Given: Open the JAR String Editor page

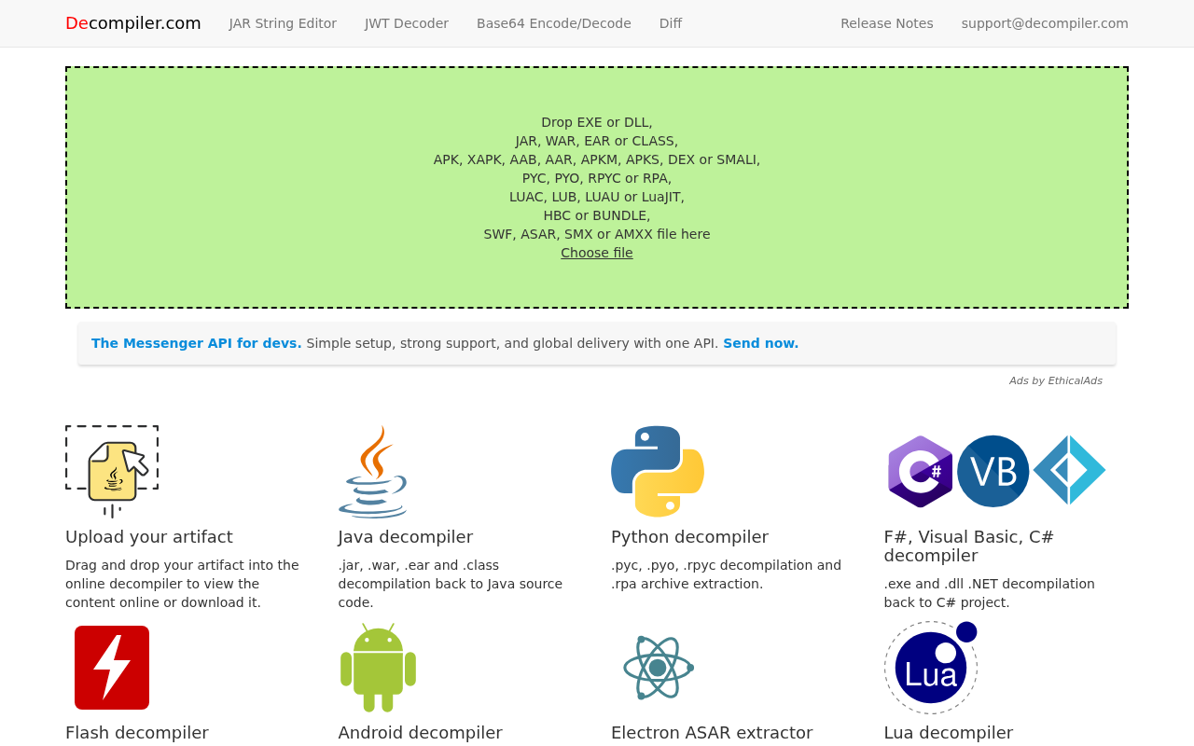Looking at the screenshot, I should pos(283,23).
